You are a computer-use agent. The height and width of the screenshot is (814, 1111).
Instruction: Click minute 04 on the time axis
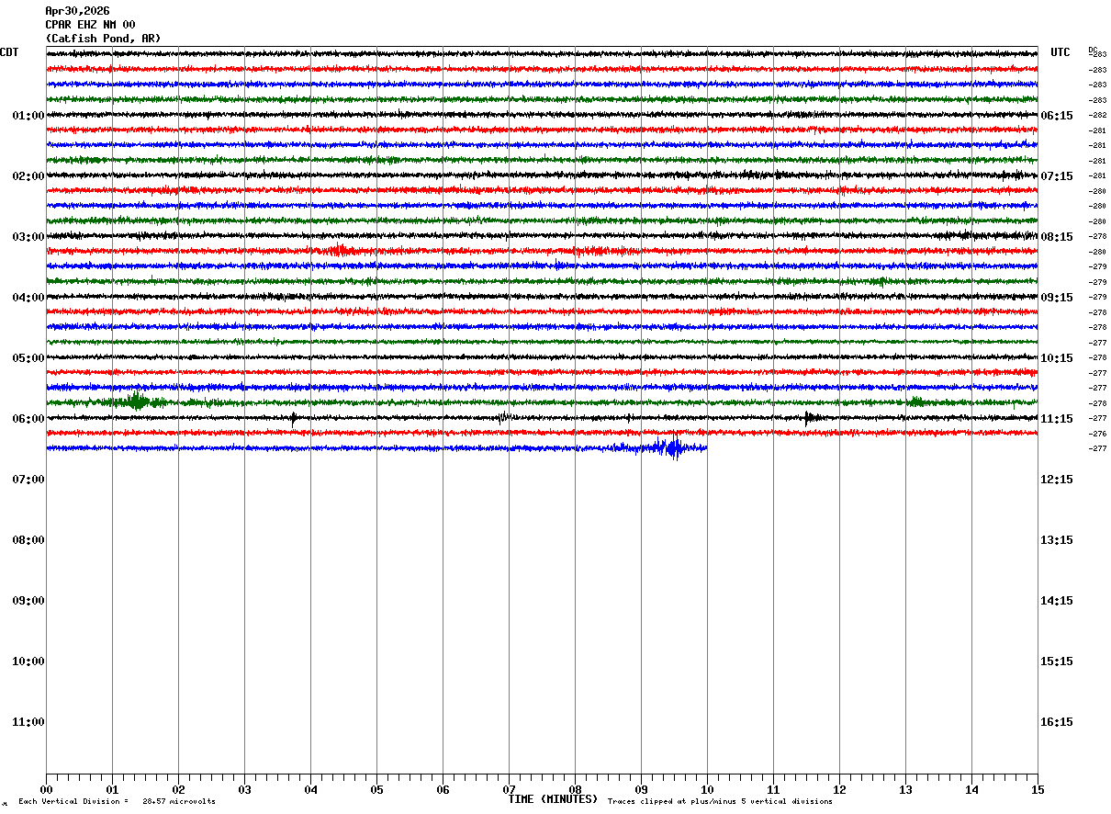[310, 789]
